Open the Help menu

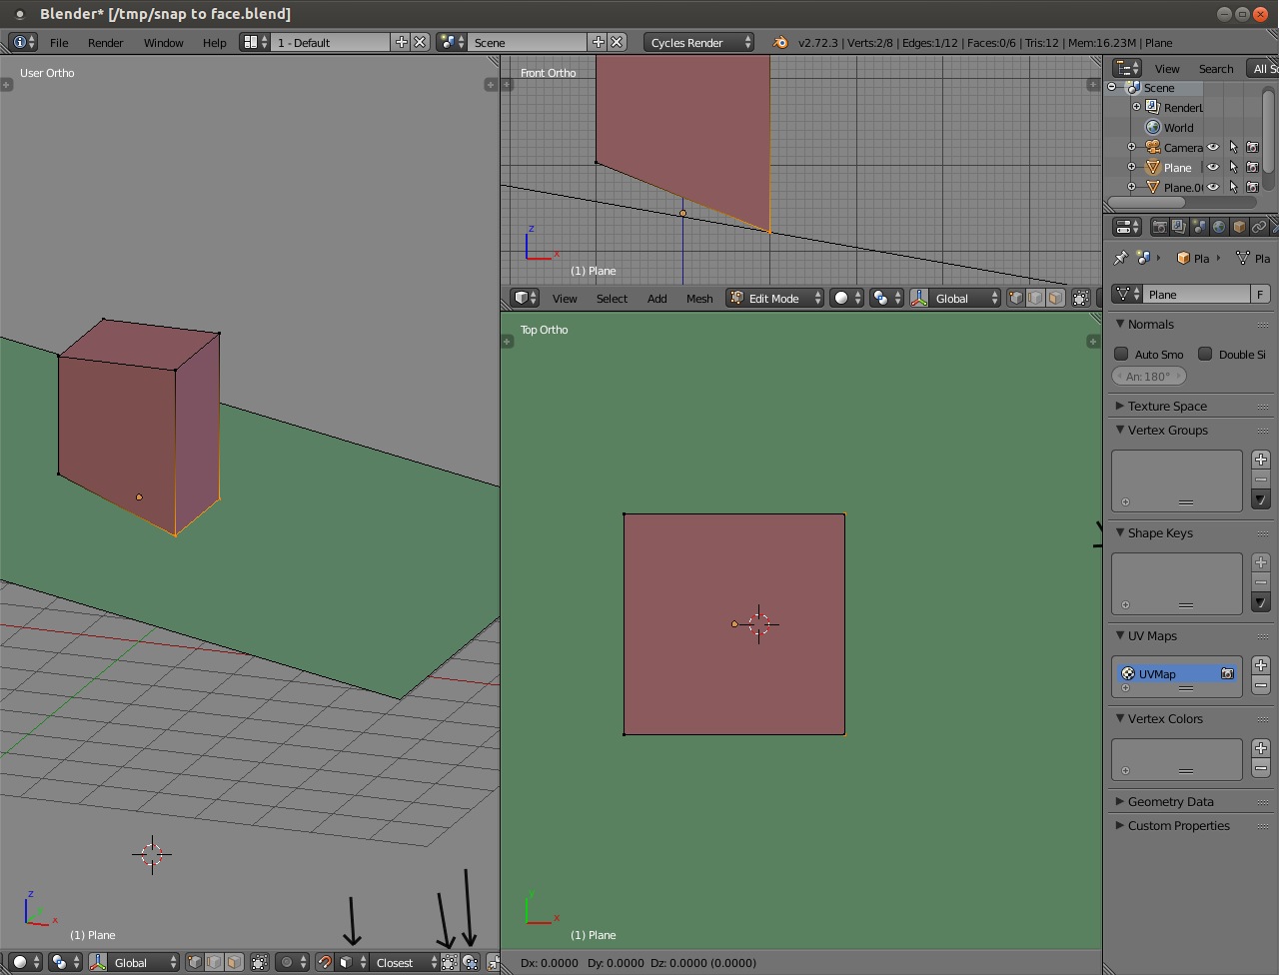click(x=214, y=42)
